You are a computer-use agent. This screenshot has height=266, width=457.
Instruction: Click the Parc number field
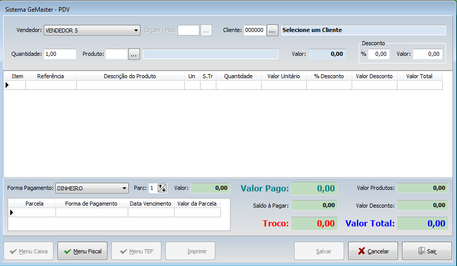point(152,188)
